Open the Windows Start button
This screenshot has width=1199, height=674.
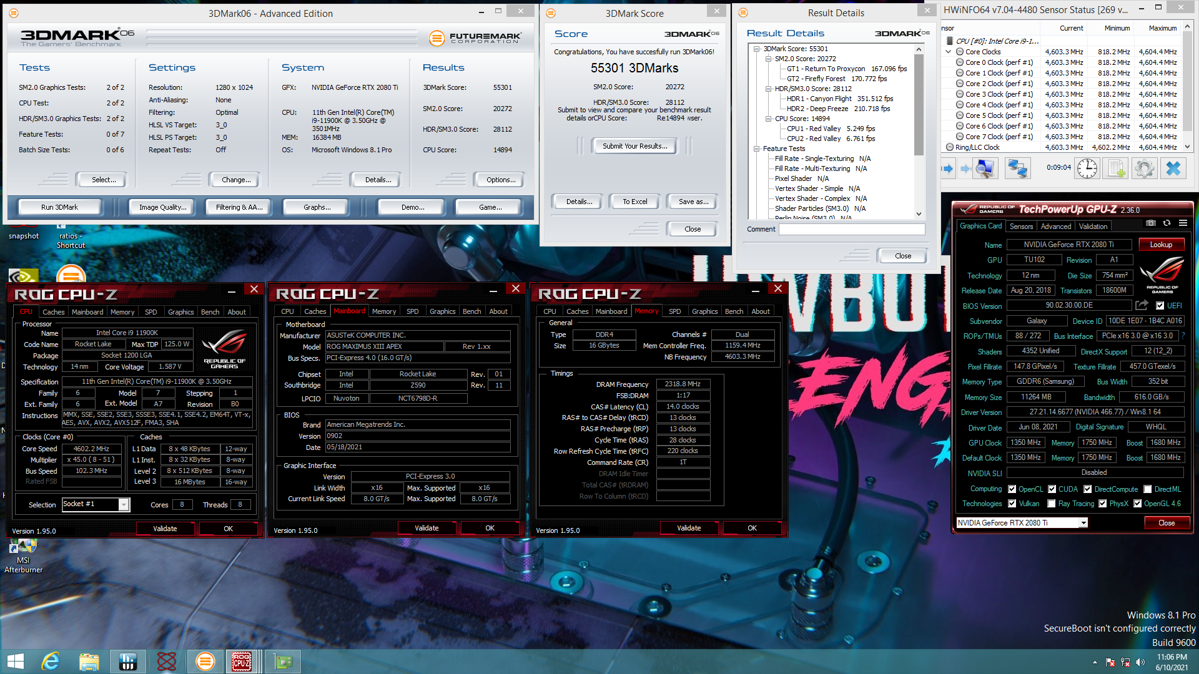coord(16,662)
